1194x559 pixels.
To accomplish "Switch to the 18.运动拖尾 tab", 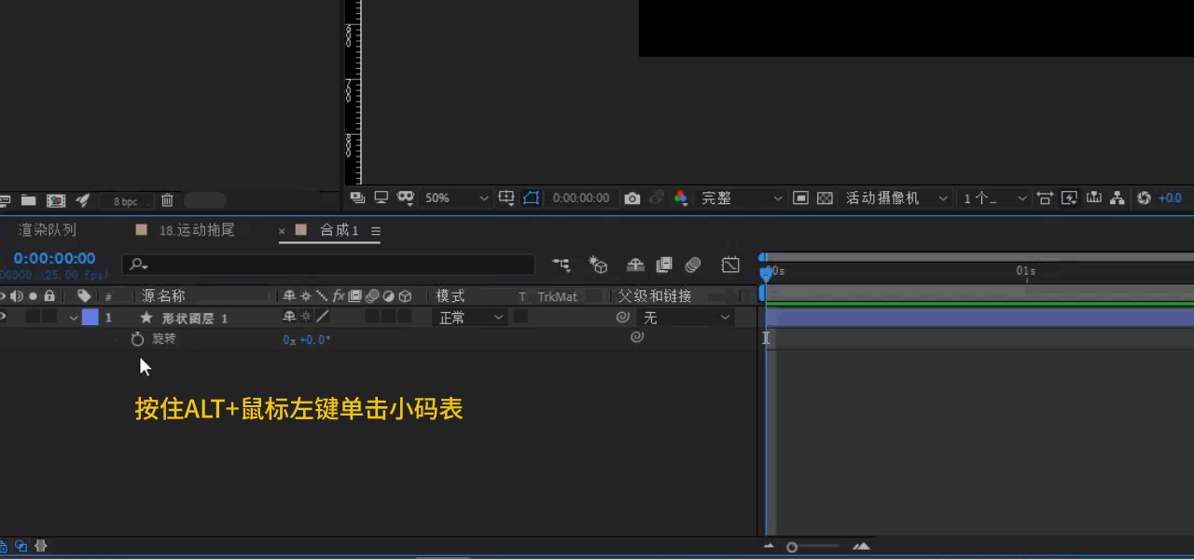I will click(x=196, y=230).
